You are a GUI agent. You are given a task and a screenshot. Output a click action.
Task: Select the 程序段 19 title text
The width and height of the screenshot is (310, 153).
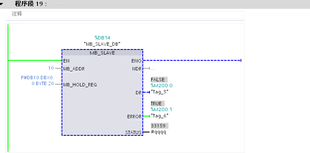point(31,4)
